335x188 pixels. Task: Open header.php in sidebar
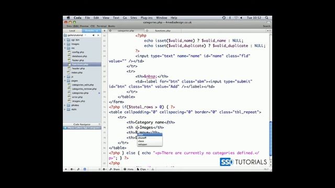78,68
